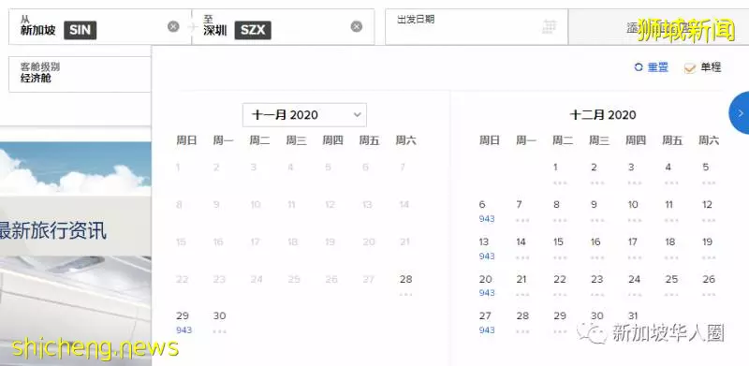The image size is (749, 366).
Task: Select December 27 departure date
Action: click(486, 323)
